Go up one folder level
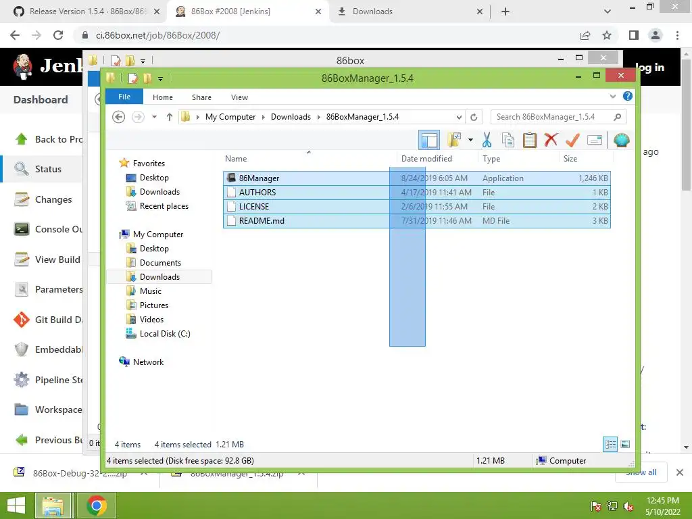Viewport: 692px width, 519px height. click(170, 117)
